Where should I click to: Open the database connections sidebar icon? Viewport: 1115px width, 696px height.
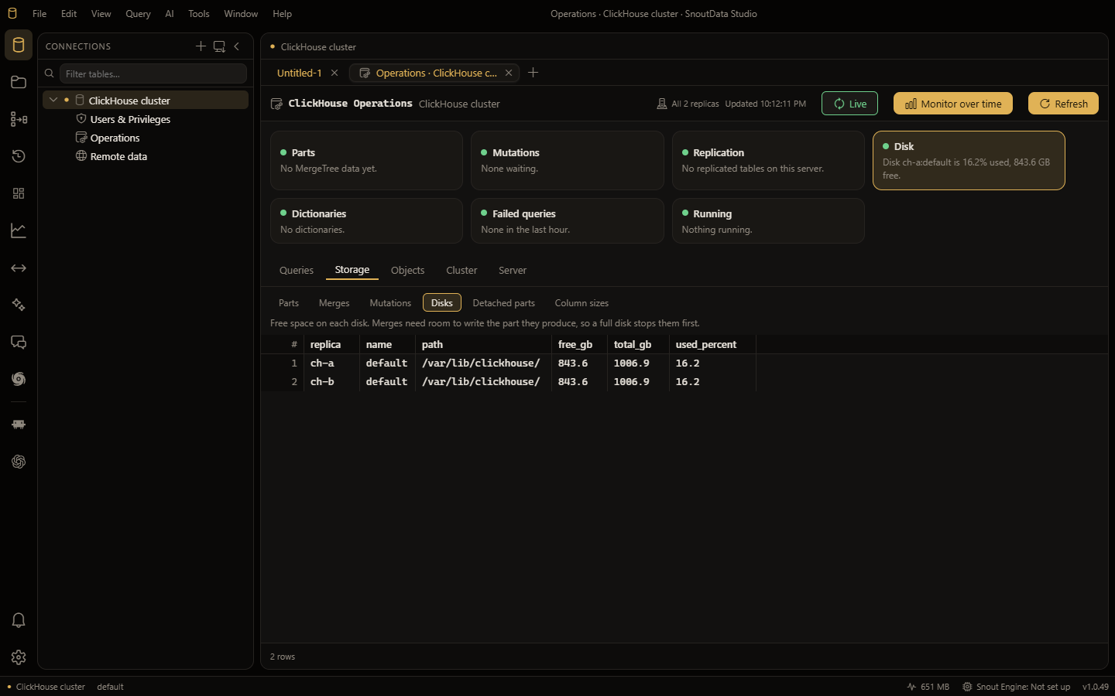click(19, 45)
